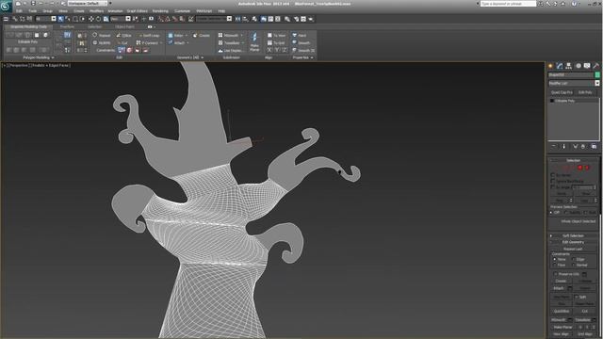This screenshot has height=339, width=603.
Task: Click the object color swatch beside name
Action: click(597, 75)
